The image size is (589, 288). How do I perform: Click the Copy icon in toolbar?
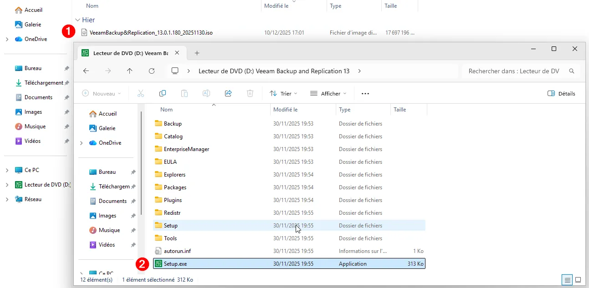point(163,93)
